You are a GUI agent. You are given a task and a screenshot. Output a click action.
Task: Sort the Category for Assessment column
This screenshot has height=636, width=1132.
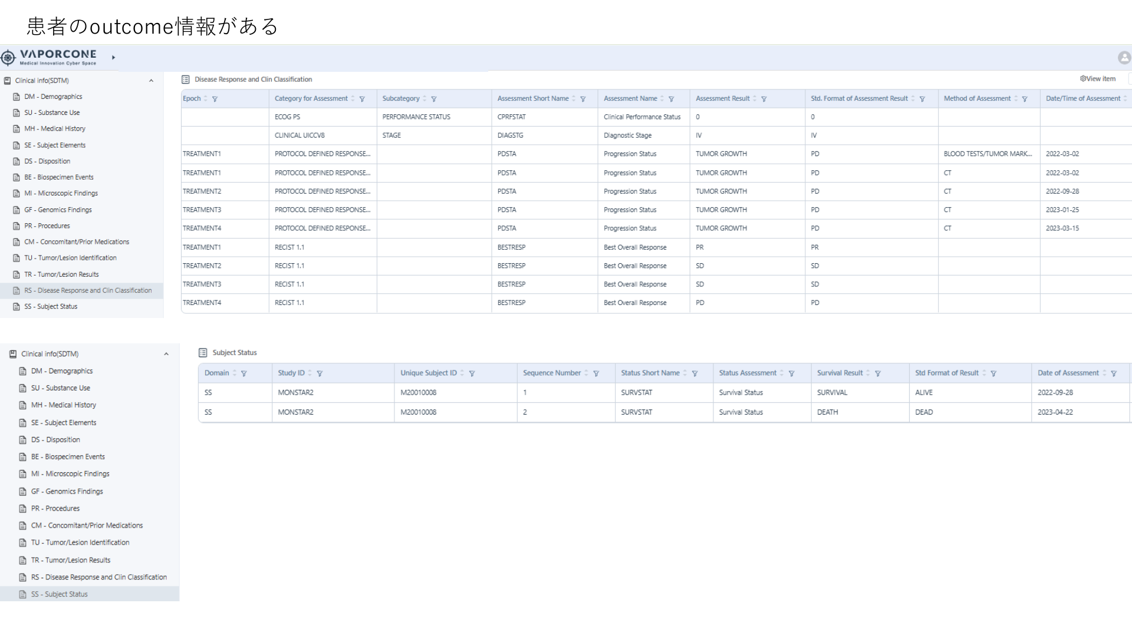pyautogui.click(x=353, y=98)
